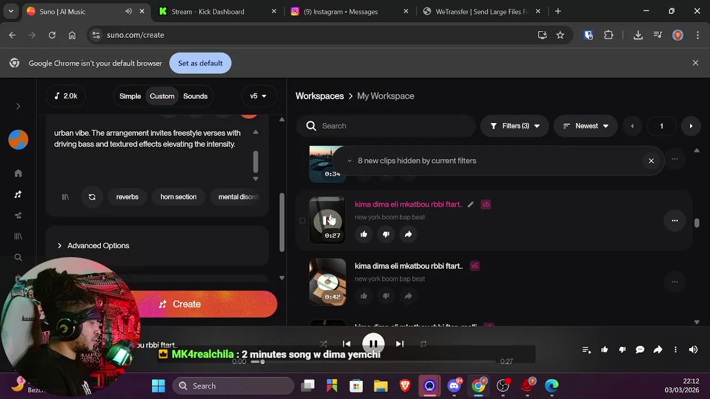Pause playback in the bottom player
Viewport: 710px width, 399px height.
pos(373,344)
